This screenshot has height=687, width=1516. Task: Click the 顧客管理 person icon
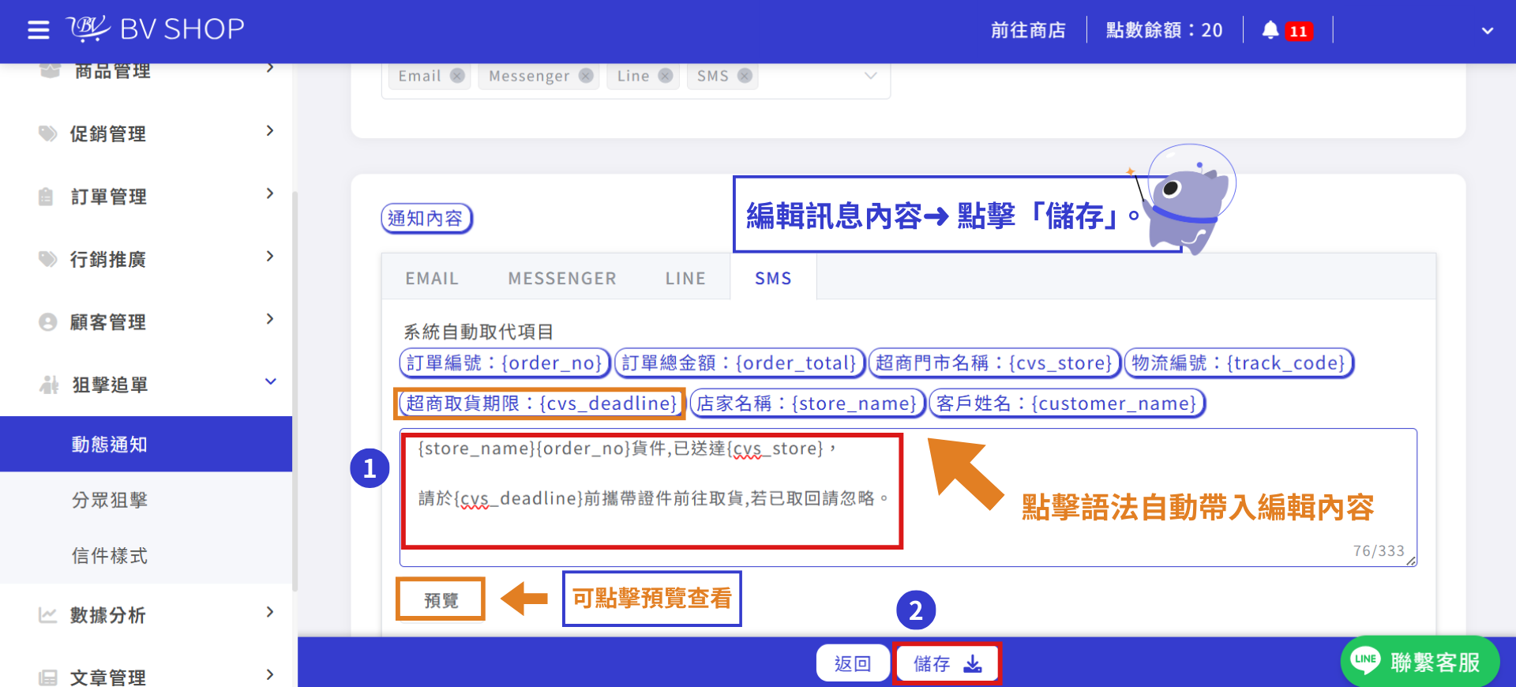(x=47, y=322)
